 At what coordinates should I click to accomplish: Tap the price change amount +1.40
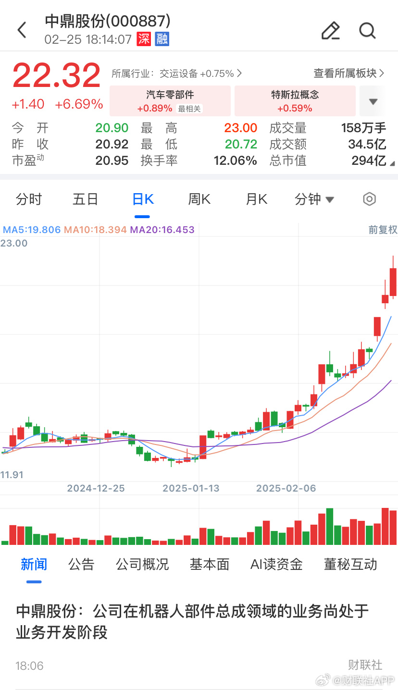[x=28, y=104]
